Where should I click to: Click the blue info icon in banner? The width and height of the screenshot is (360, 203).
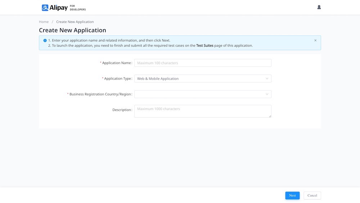tap(45, 41)
